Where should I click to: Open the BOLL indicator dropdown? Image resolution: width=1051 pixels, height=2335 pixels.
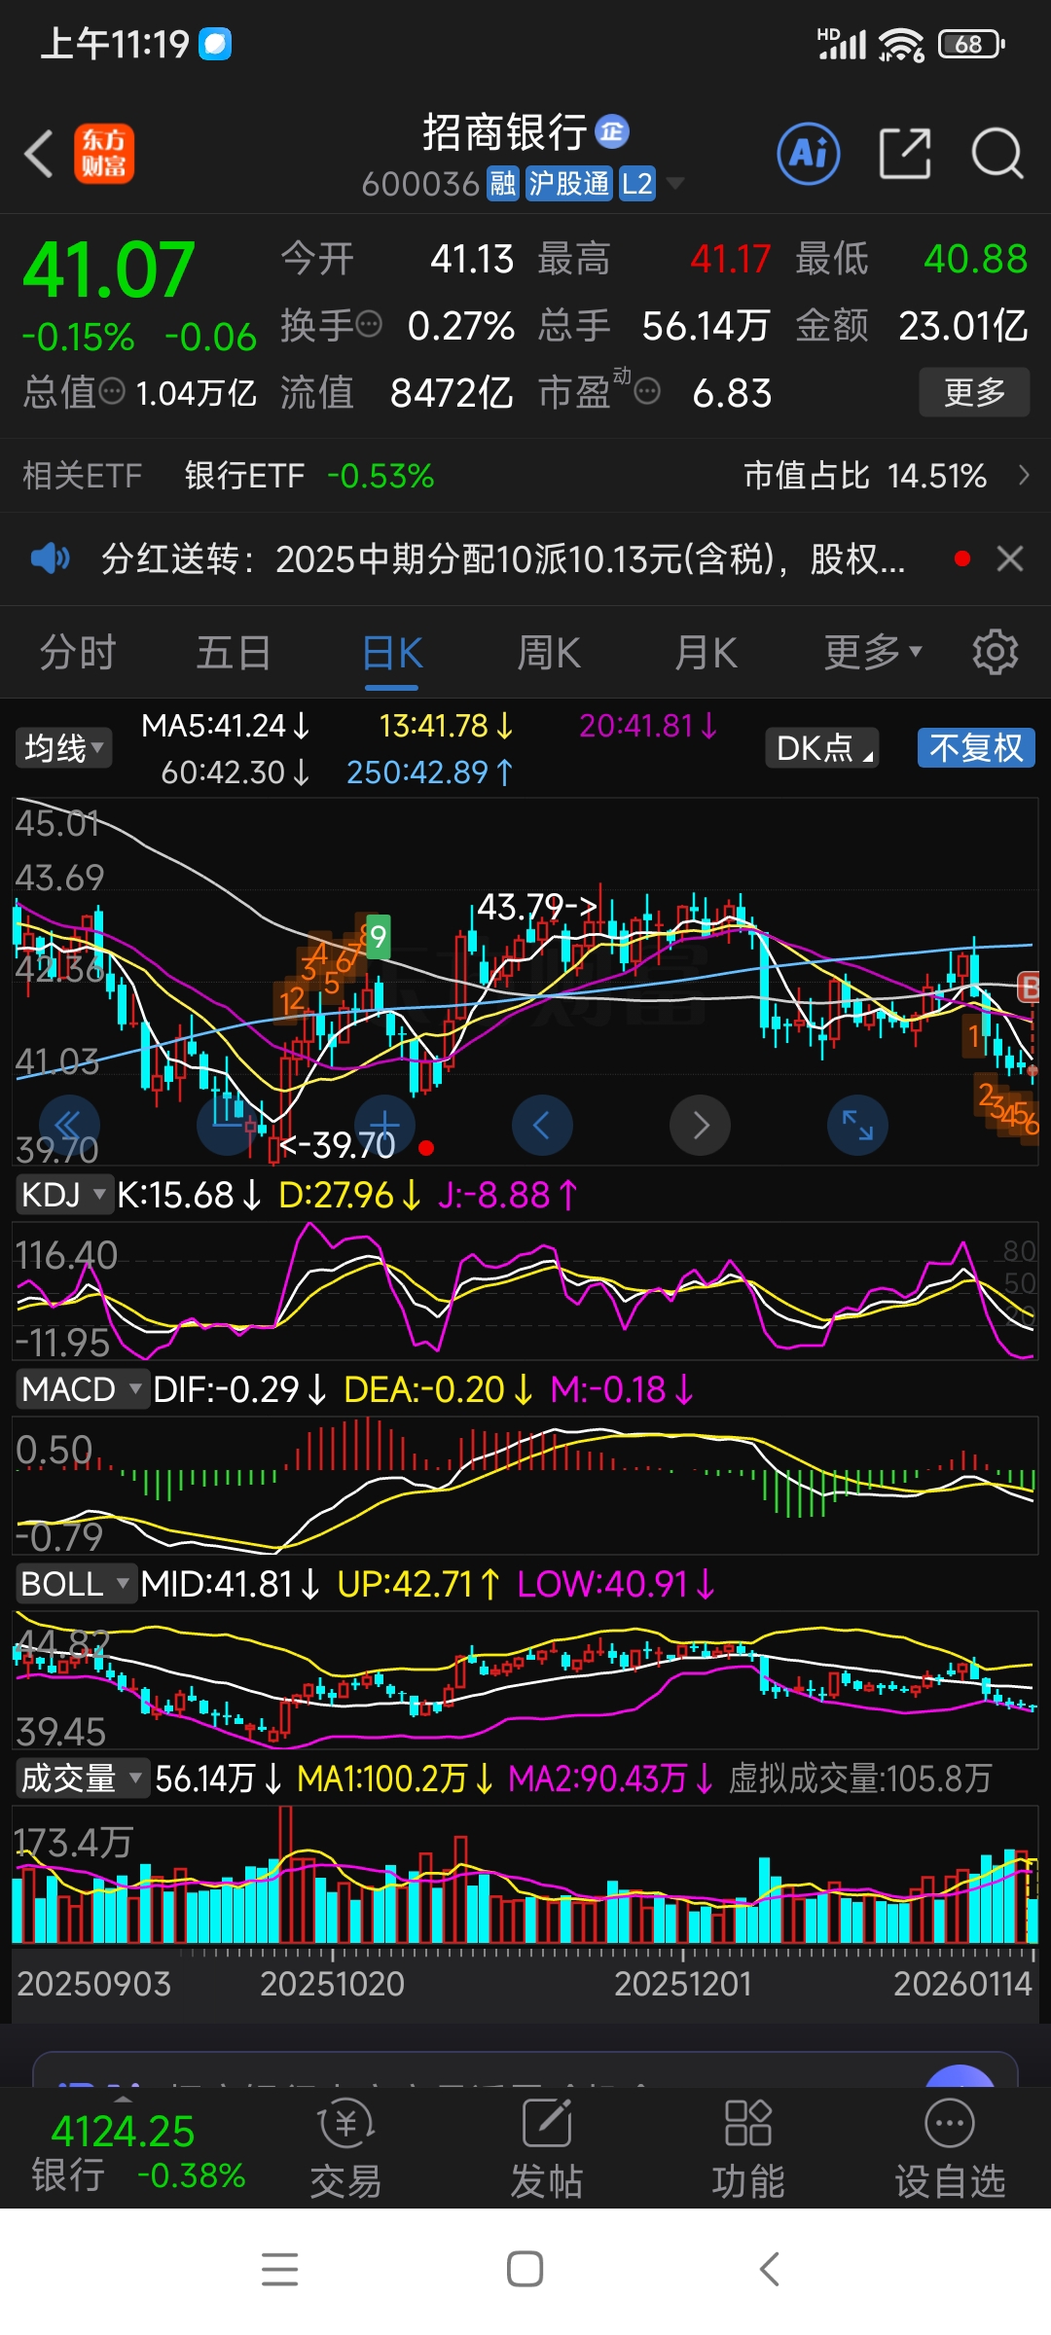[x=75, y=1583]
